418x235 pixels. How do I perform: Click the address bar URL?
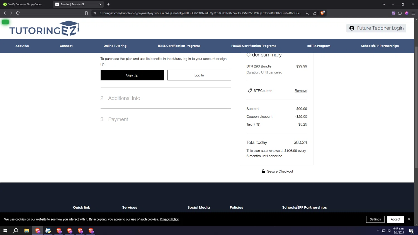200,13
